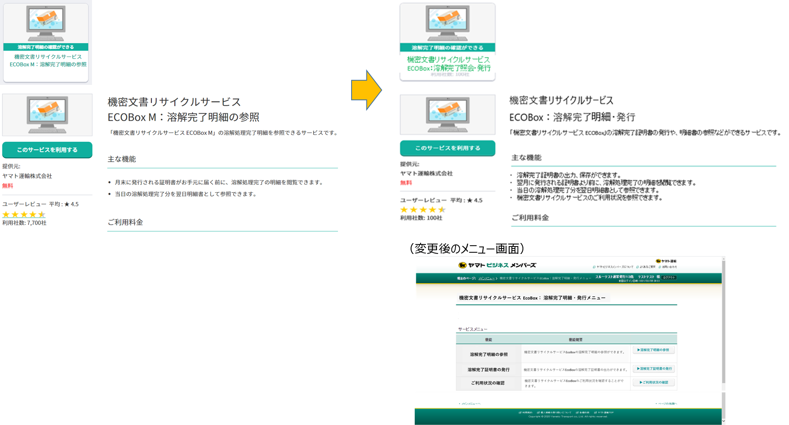This screenshot has height=425, width=789.
Task: Select table cell ご利用状況の確認 in 機能 column
Action: pyautogui.click(x=489, y=383)
